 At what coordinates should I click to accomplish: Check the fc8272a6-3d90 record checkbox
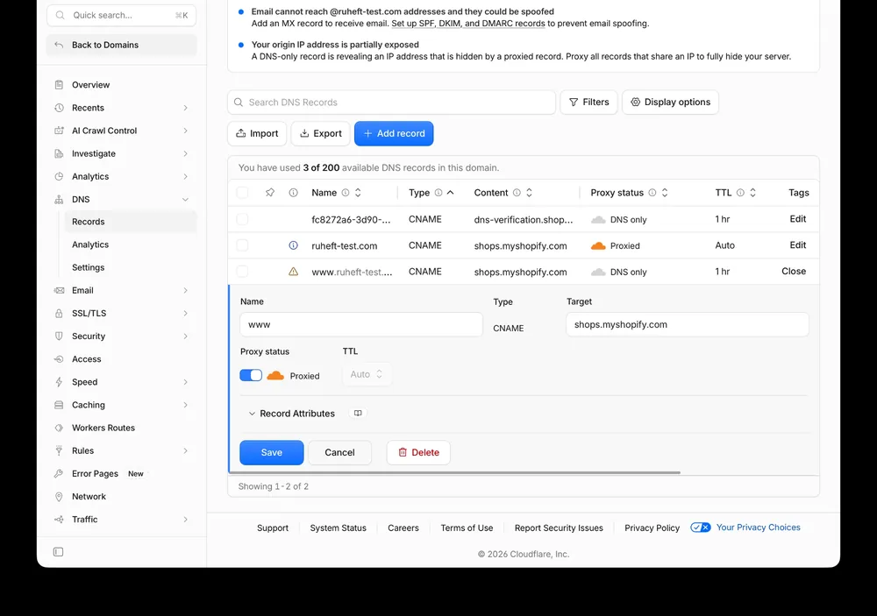242,219
